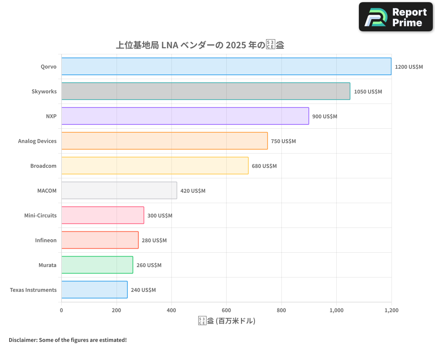This screenshot has width=435, height=348.
Task: Select the Mini-Circuits pink bar
Action: pos(102,215)
